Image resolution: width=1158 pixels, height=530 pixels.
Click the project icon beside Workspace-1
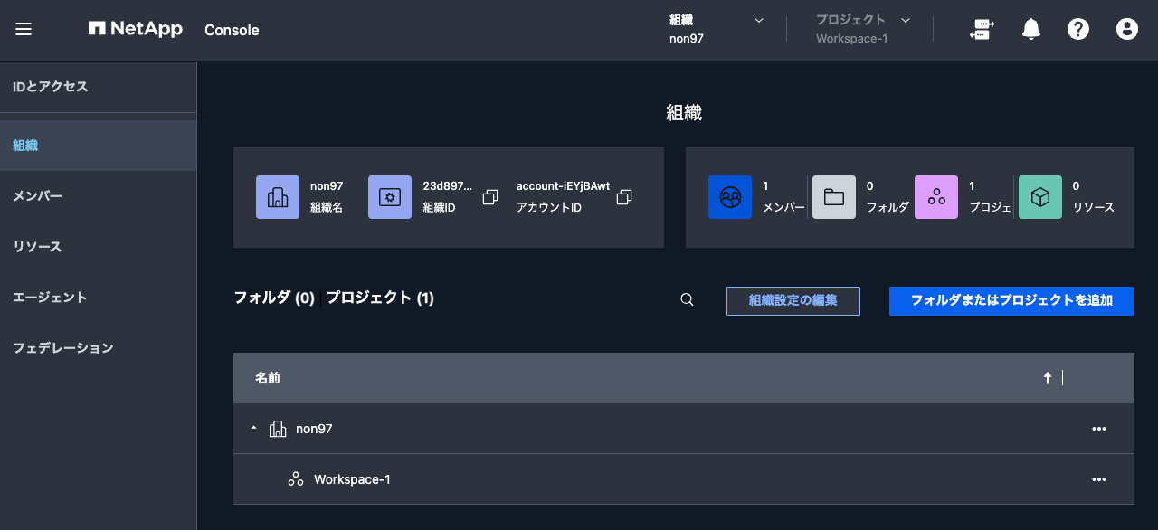[x=296, y=479]
